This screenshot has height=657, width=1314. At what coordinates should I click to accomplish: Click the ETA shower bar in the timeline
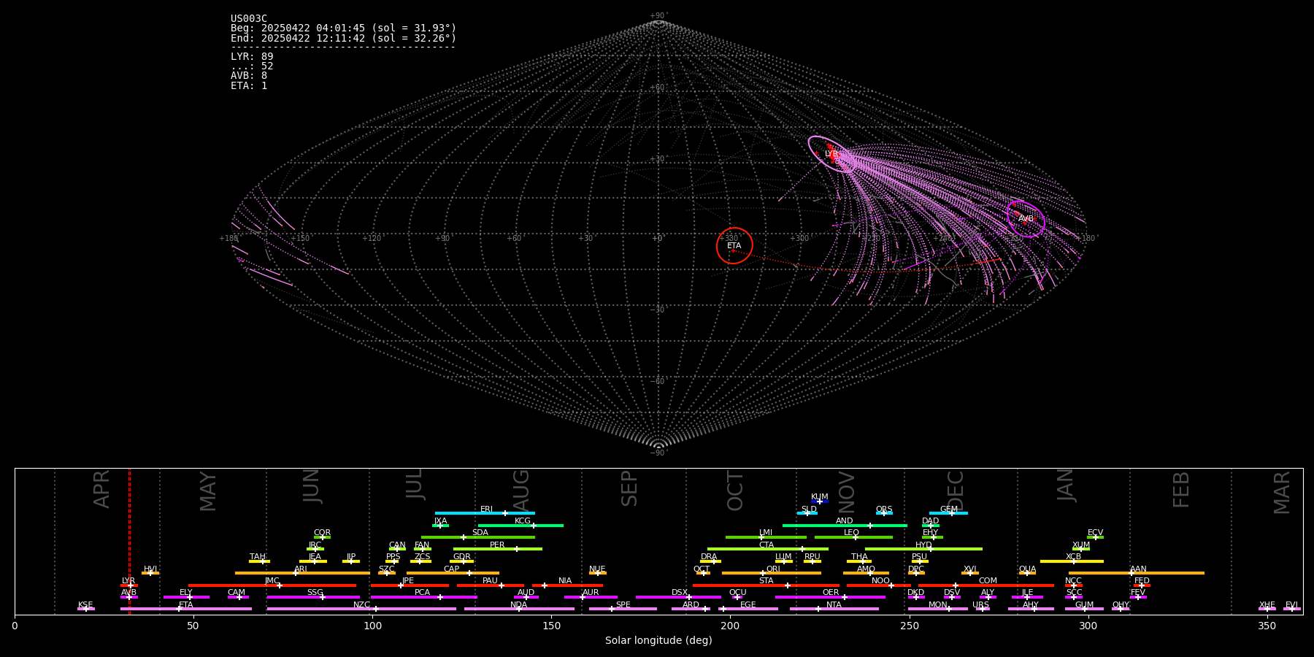[x=186, y=609]
